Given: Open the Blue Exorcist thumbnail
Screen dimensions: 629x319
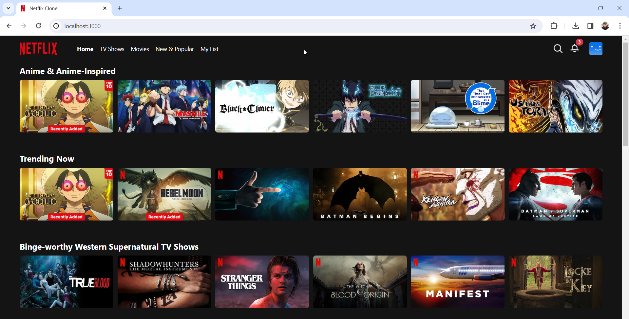Looking at the screenshot, I should click(360, 106).
